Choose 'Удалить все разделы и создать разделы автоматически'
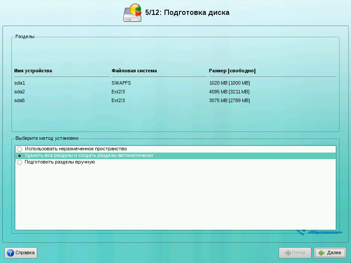 click(19, 156)
